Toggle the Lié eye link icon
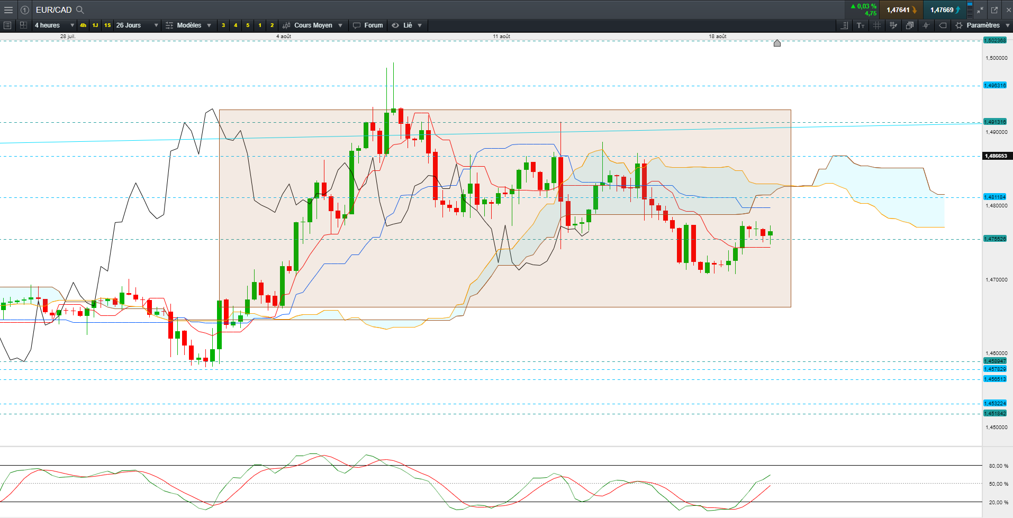1013x518 pixels. pos(395,25)
